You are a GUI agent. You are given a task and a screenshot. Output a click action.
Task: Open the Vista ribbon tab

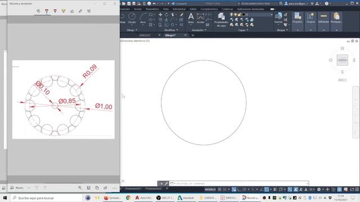[166, 9]
